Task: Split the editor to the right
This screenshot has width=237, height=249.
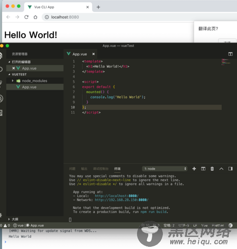Action: (x=231, y=54)
